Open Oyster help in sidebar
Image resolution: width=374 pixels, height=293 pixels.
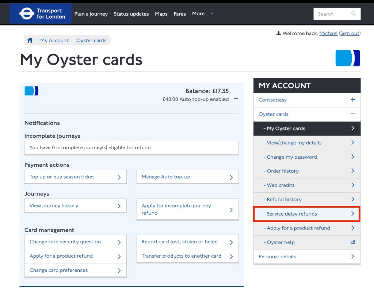(307, 242)
